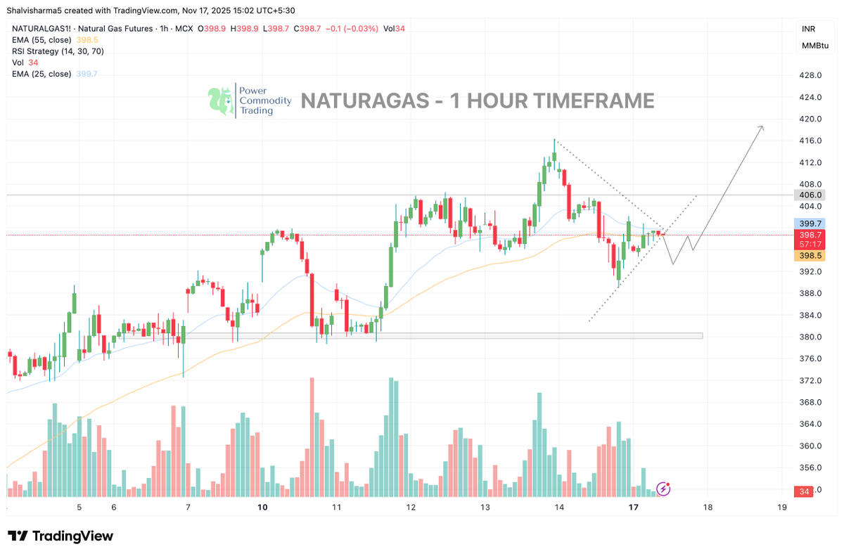Click the TradingView logo
Image resolution: width=844 pixels, height=556 pixels.
coord(60,536)
